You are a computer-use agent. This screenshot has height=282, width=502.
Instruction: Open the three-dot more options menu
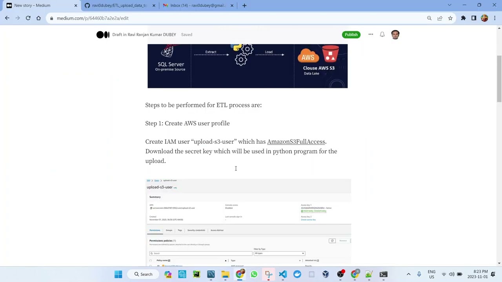[x=371, y=34]
